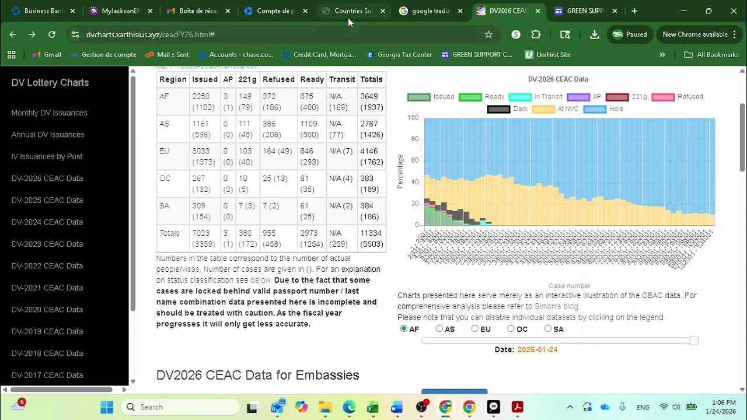
Task: Click the browser back arrow
Action: [13, 34]
